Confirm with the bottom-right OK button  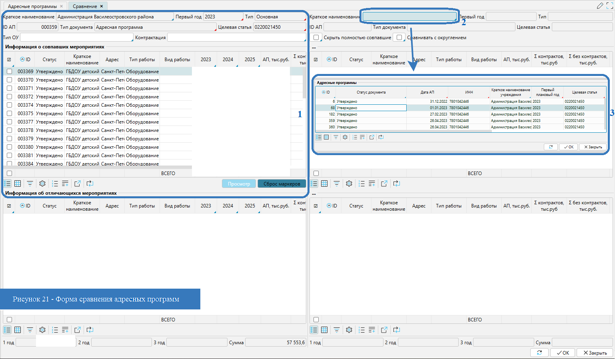click(x=563, y=353)
